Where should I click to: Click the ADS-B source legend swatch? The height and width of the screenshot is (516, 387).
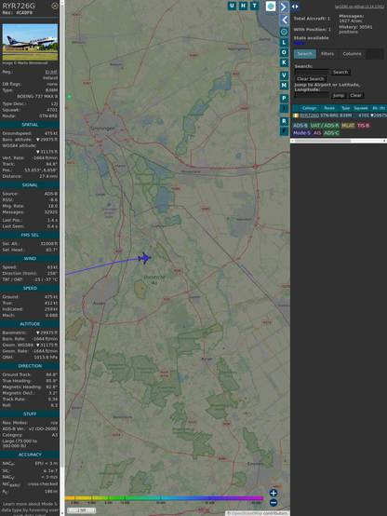tap(300, 126)
